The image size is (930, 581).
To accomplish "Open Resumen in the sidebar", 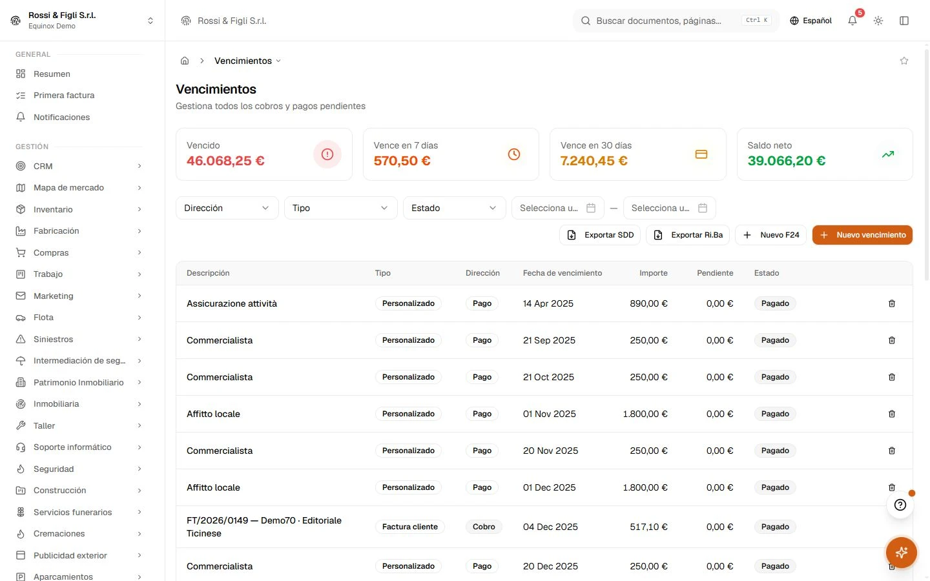I will click(79, 74).
